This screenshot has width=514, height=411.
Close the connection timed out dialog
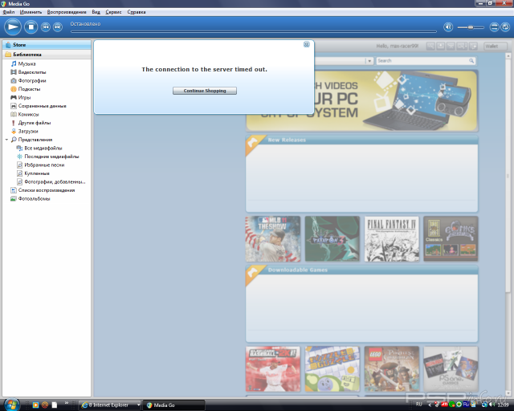click(x=307, y=45)
